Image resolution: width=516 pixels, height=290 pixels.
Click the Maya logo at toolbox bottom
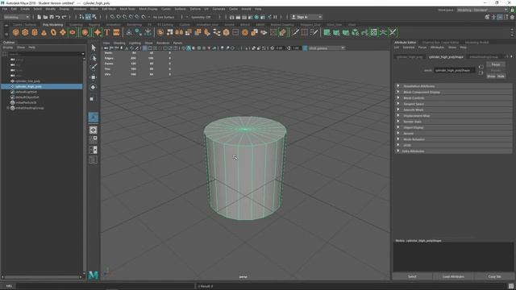(x=94, y=275)
